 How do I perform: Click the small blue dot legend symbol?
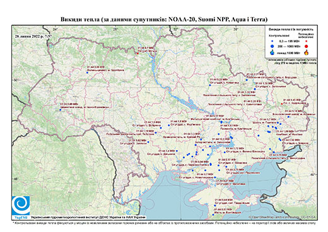(x=272, y=41)
